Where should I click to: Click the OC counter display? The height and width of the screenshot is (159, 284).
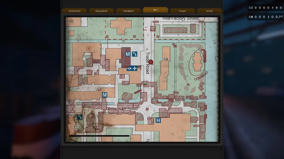tap(266, 8)
